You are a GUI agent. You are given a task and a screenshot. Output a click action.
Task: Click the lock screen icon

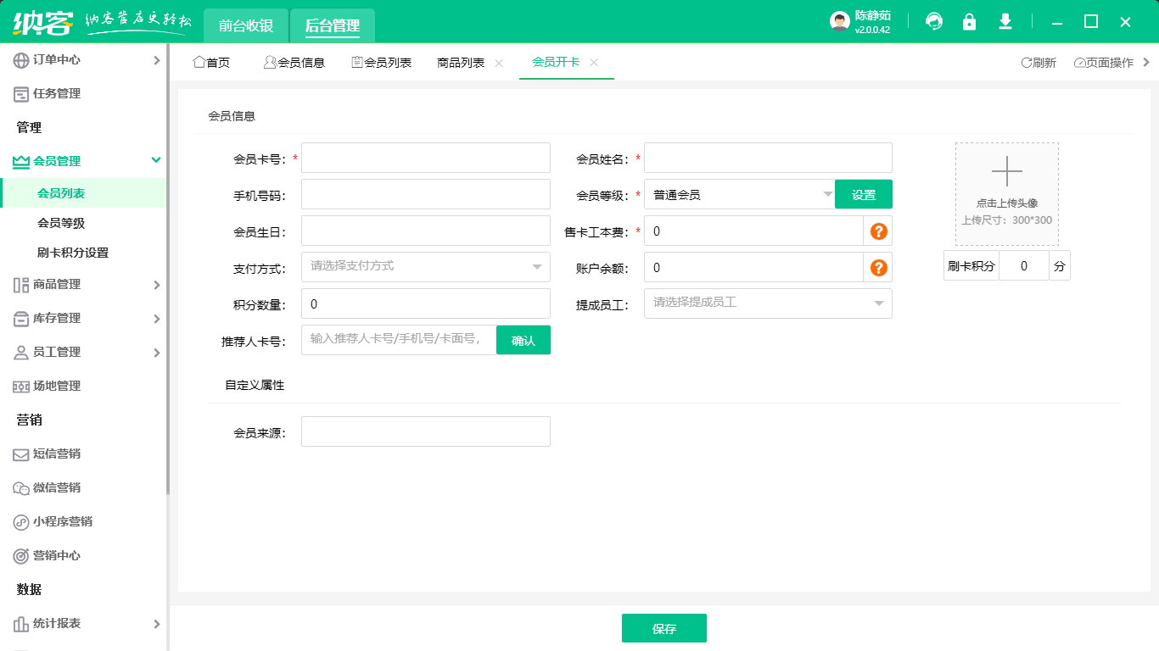[969, 22]
